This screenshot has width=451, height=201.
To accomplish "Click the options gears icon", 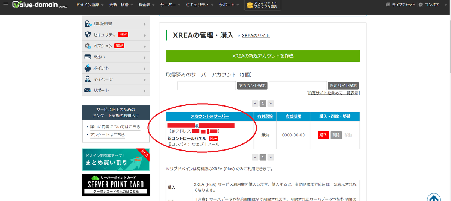I will [88, 46].
